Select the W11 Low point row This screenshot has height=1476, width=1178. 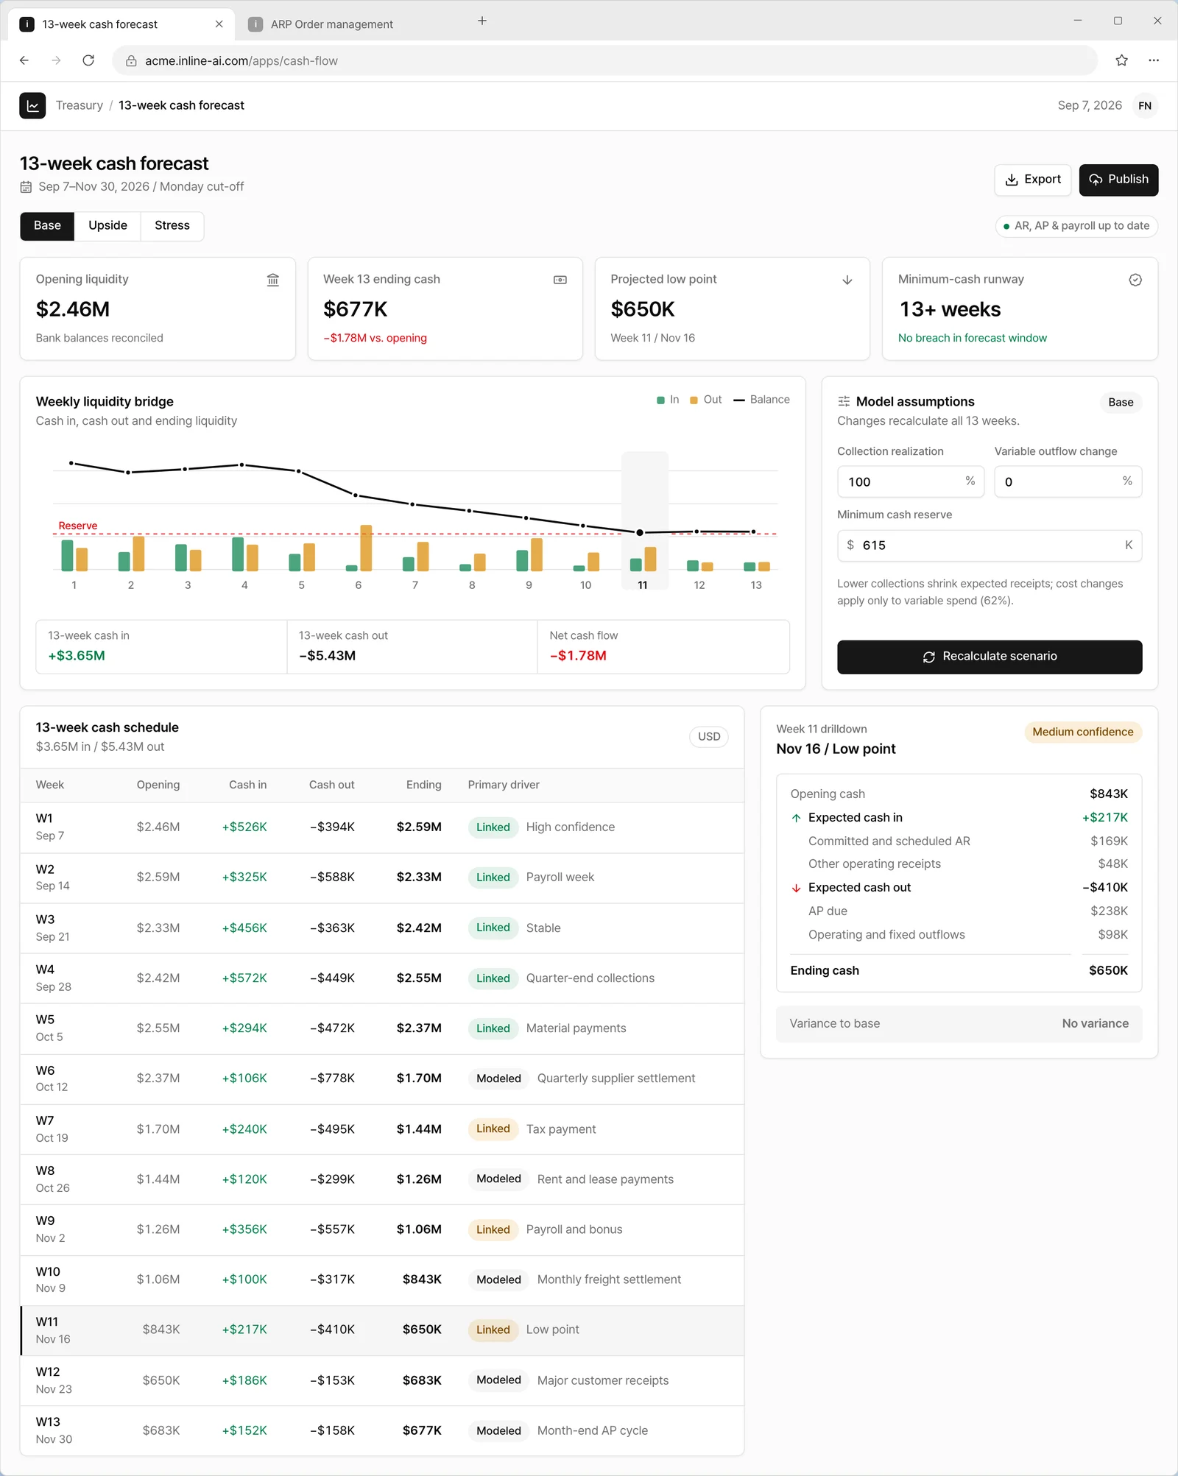click(x=382, y=1330)
